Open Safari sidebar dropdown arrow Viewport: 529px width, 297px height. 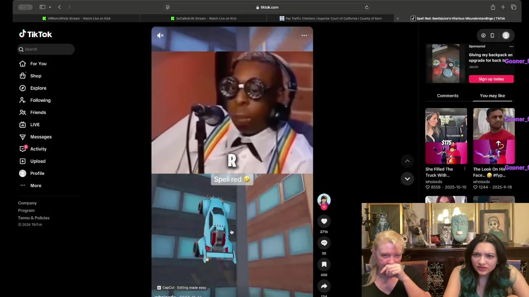click(50, 7)
